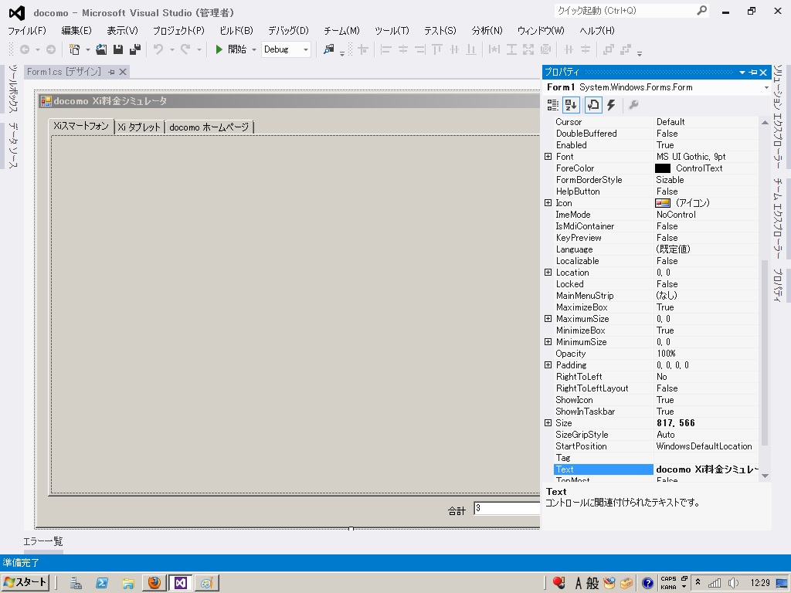791x593 pixels.
Task: Pin the Properties panel with auto-hide icon
Action: point(753,73)
